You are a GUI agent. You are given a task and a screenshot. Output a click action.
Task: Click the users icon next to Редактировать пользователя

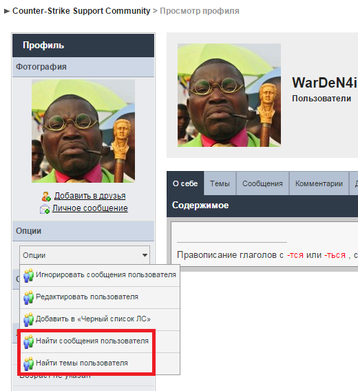pyautogui.click(x=29, y=297)
